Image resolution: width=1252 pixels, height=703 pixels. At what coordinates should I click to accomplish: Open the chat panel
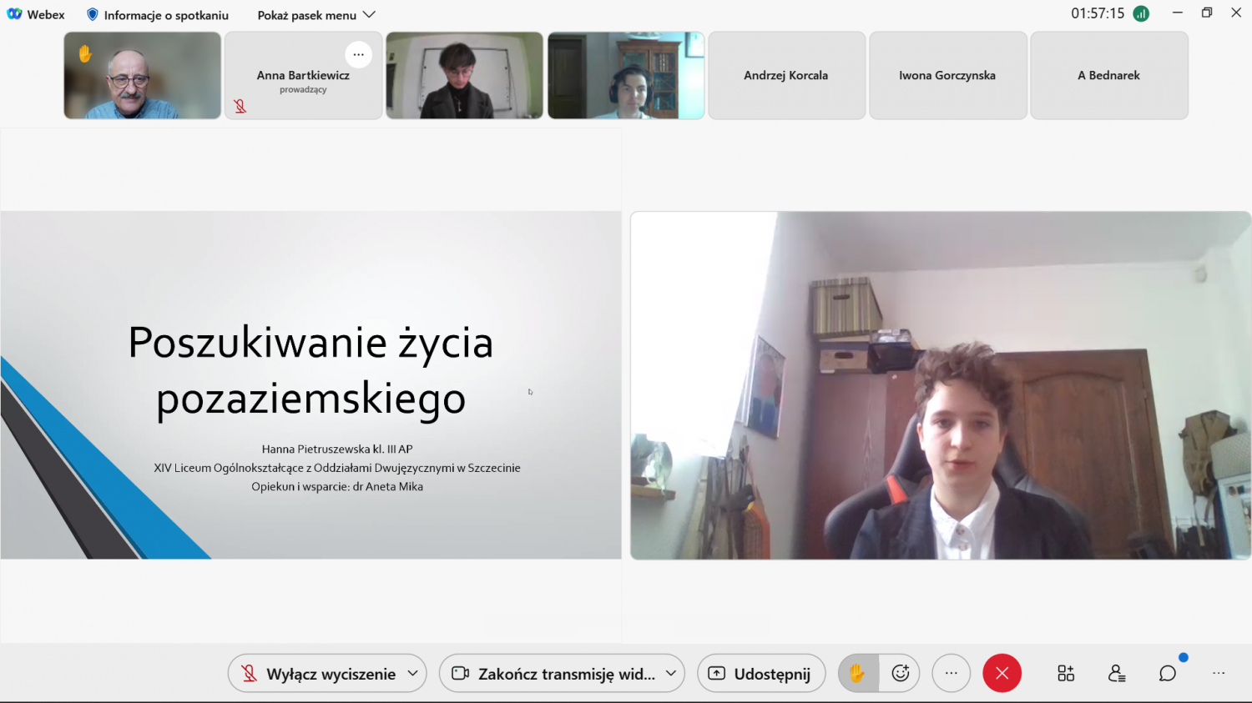(x=1167, y=673)
